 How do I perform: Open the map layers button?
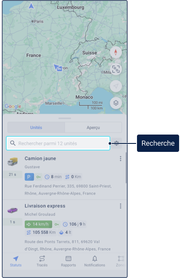116,103
